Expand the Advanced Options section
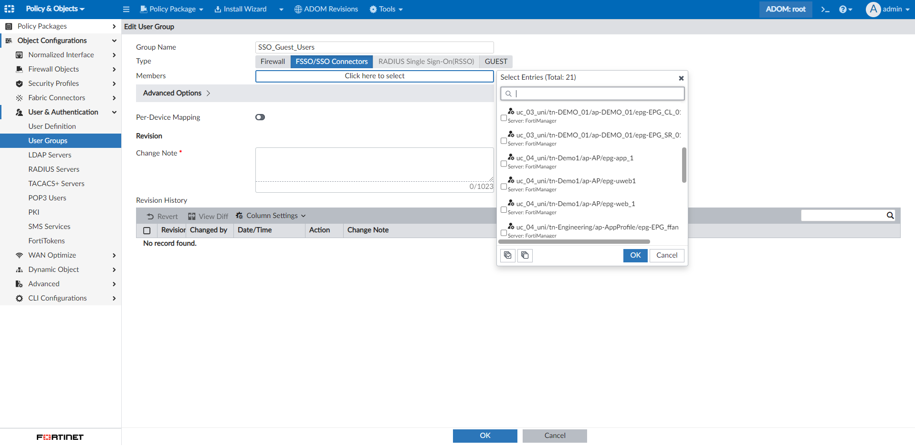915x447 pixels. point(177,93)
